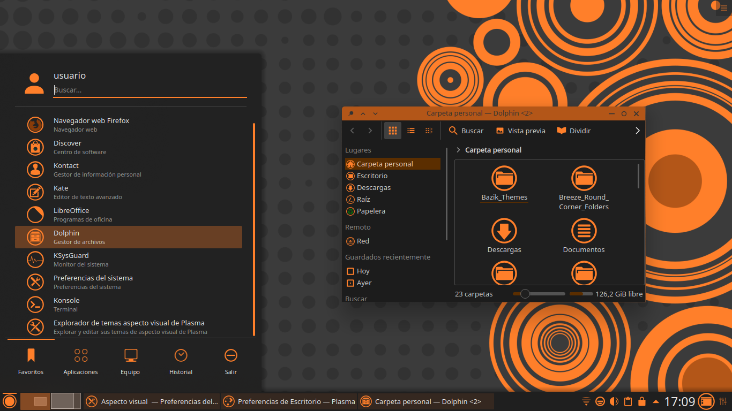Click the lock tray icon
This screenshot has width=732, height=411.
641,401
